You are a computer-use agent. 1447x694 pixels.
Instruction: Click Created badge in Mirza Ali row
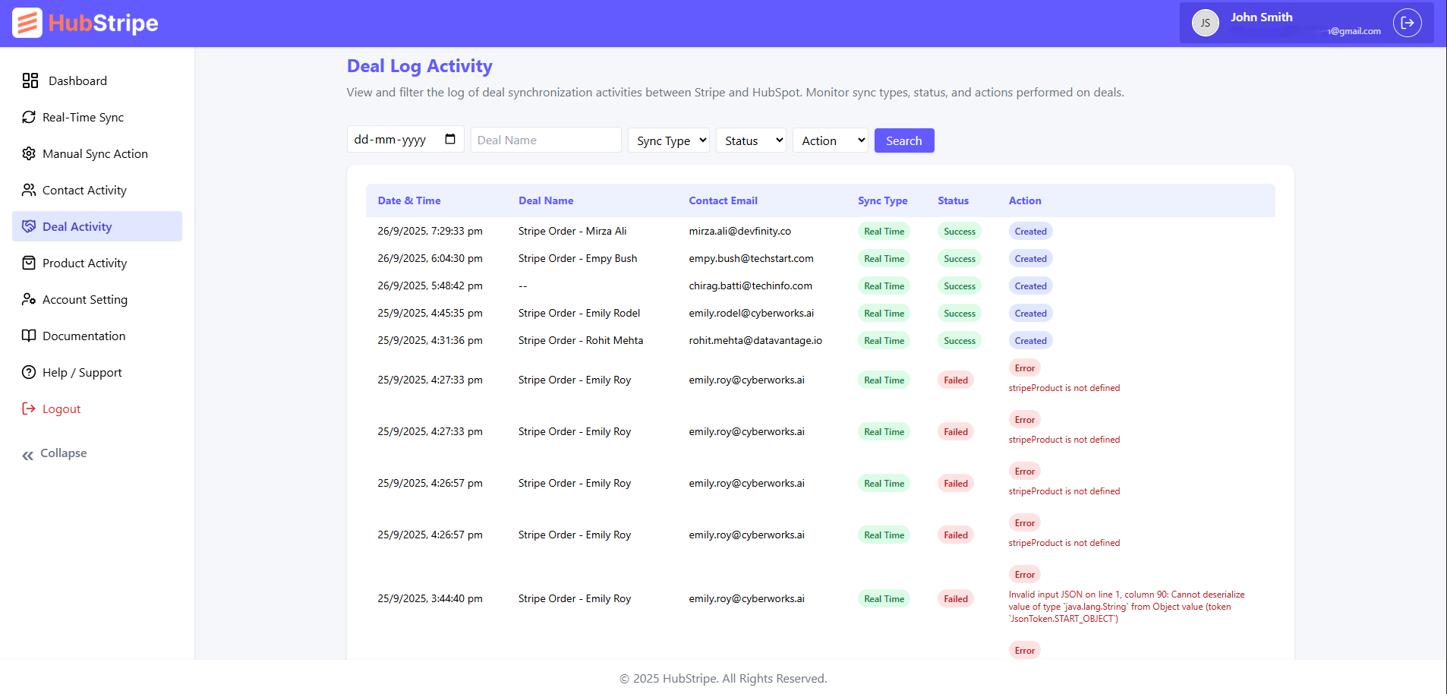click(1030, 232)
